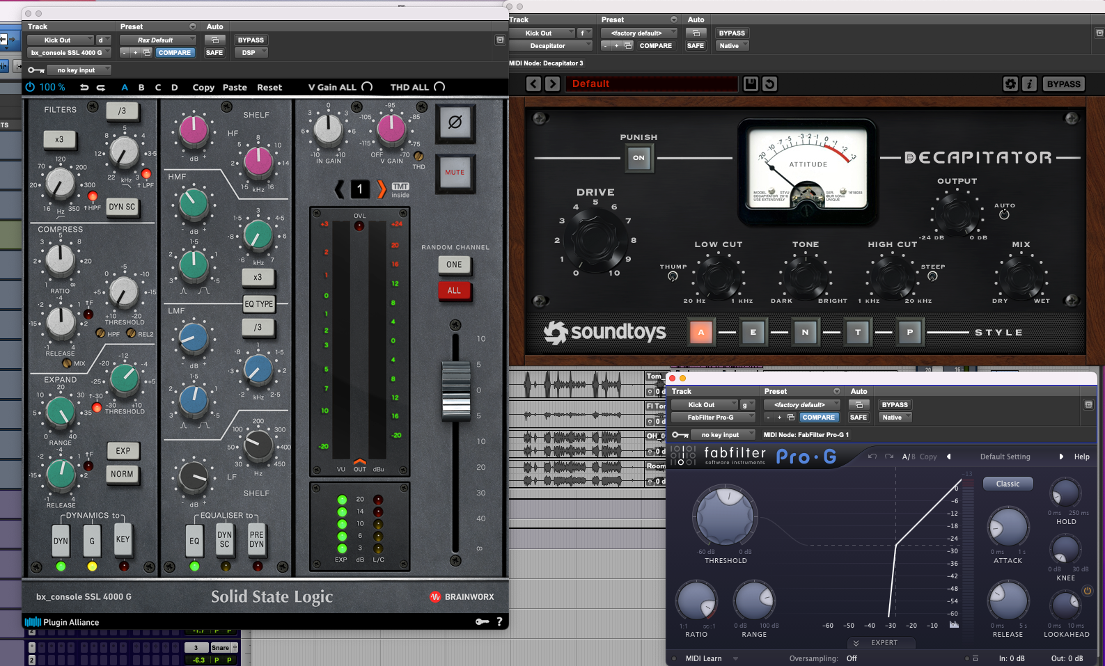Toggle Decapitator PUNISH ON switch
The height and width of the screenshot is (666, 1105).
click(638, 158)
